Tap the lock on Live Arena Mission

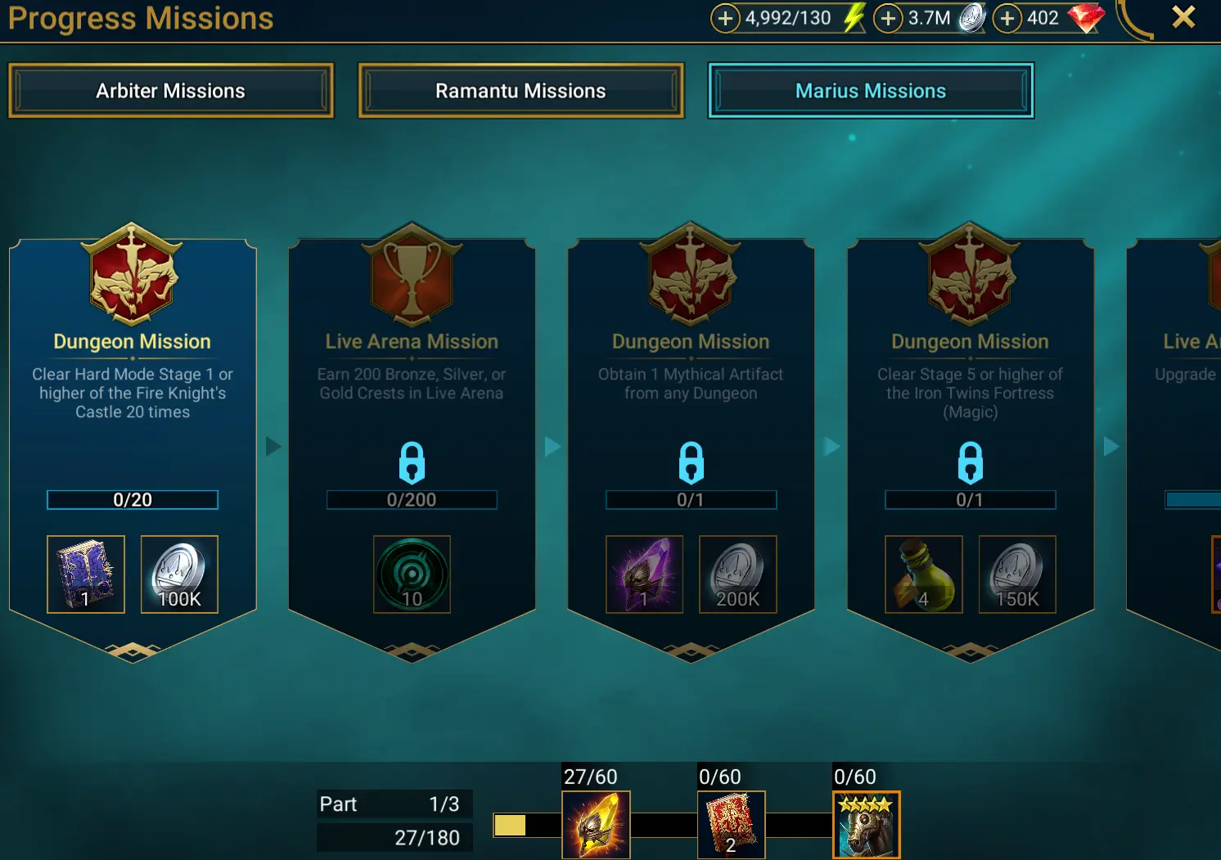[x=412, y=462]
